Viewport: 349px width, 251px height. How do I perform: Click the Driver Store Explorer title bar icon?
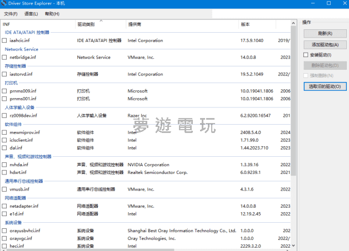point(4,4)
